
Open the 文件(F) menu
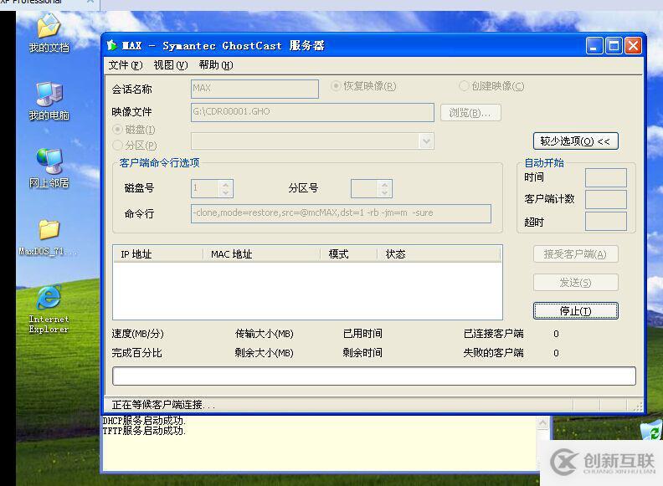pos(126,65)
